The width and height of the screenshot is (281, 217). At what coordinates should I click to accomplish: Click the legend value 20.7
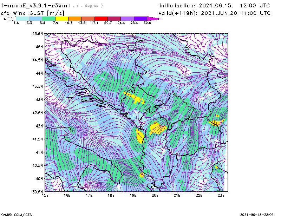click(108, 23)
